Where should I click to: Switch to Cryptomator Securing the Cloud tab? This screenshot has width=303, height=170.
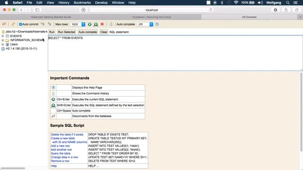[151, 17]
